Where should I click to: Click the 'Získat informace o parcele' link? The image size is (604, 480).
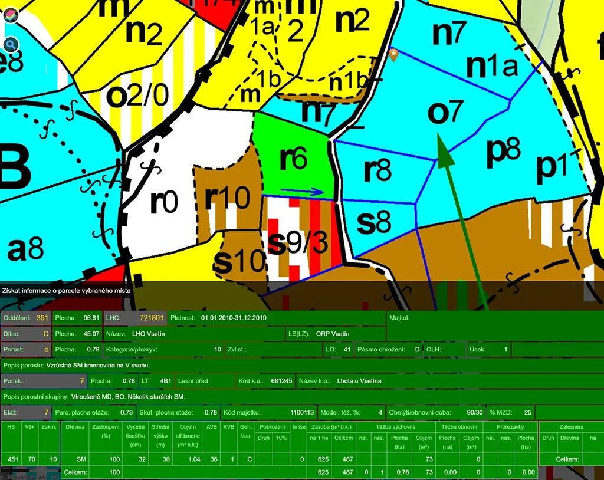(66, 290)
